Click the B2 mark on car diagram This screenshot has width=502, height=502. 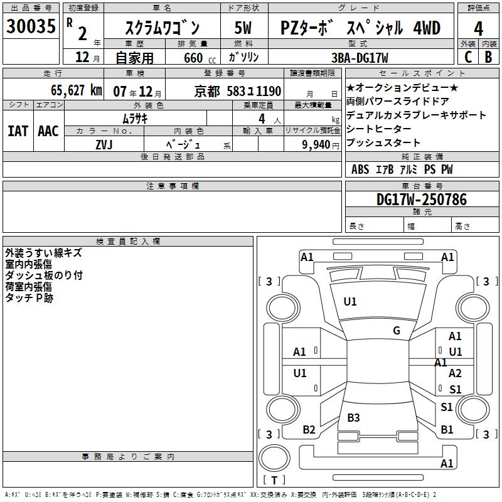(x=309, y=429)
